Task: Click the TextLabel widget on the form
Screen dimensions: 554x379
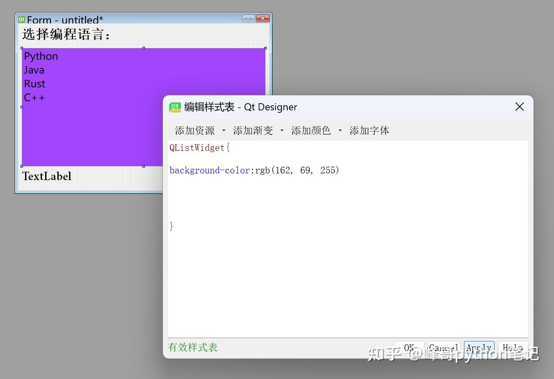Action: click(46, 176)
